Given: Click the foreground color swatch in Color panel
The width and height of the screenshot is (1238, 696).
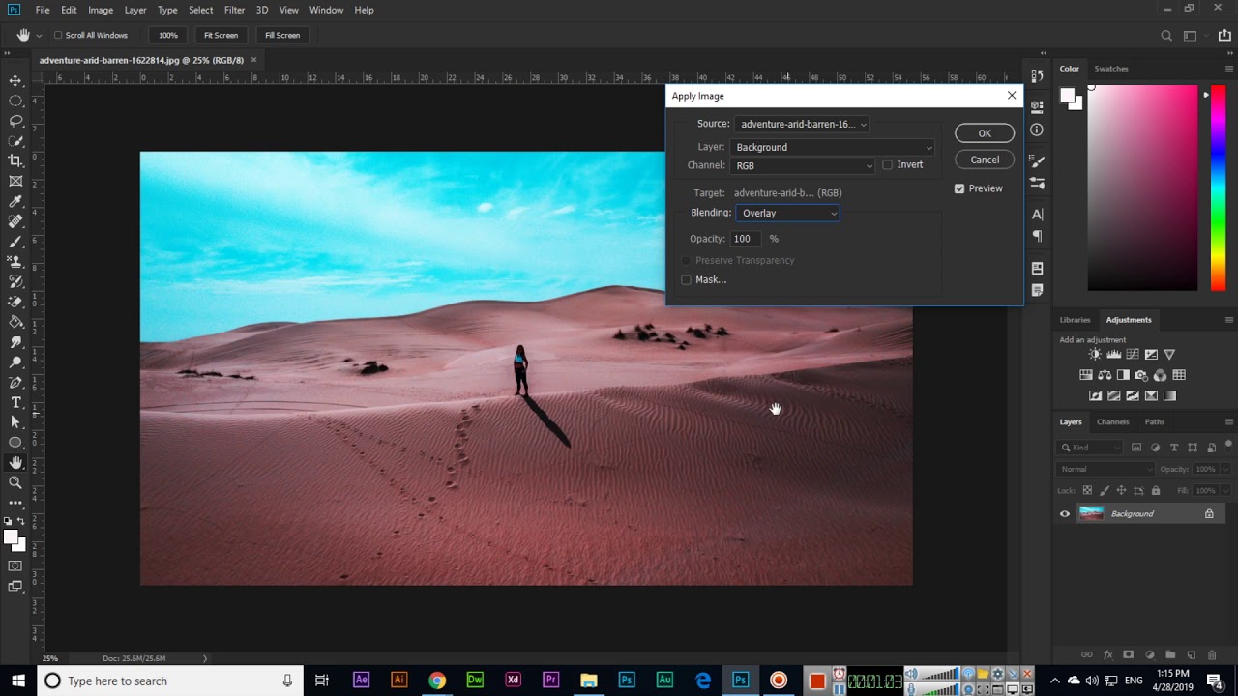Looking at the screenshot, I should click(x=1068, y=96).
